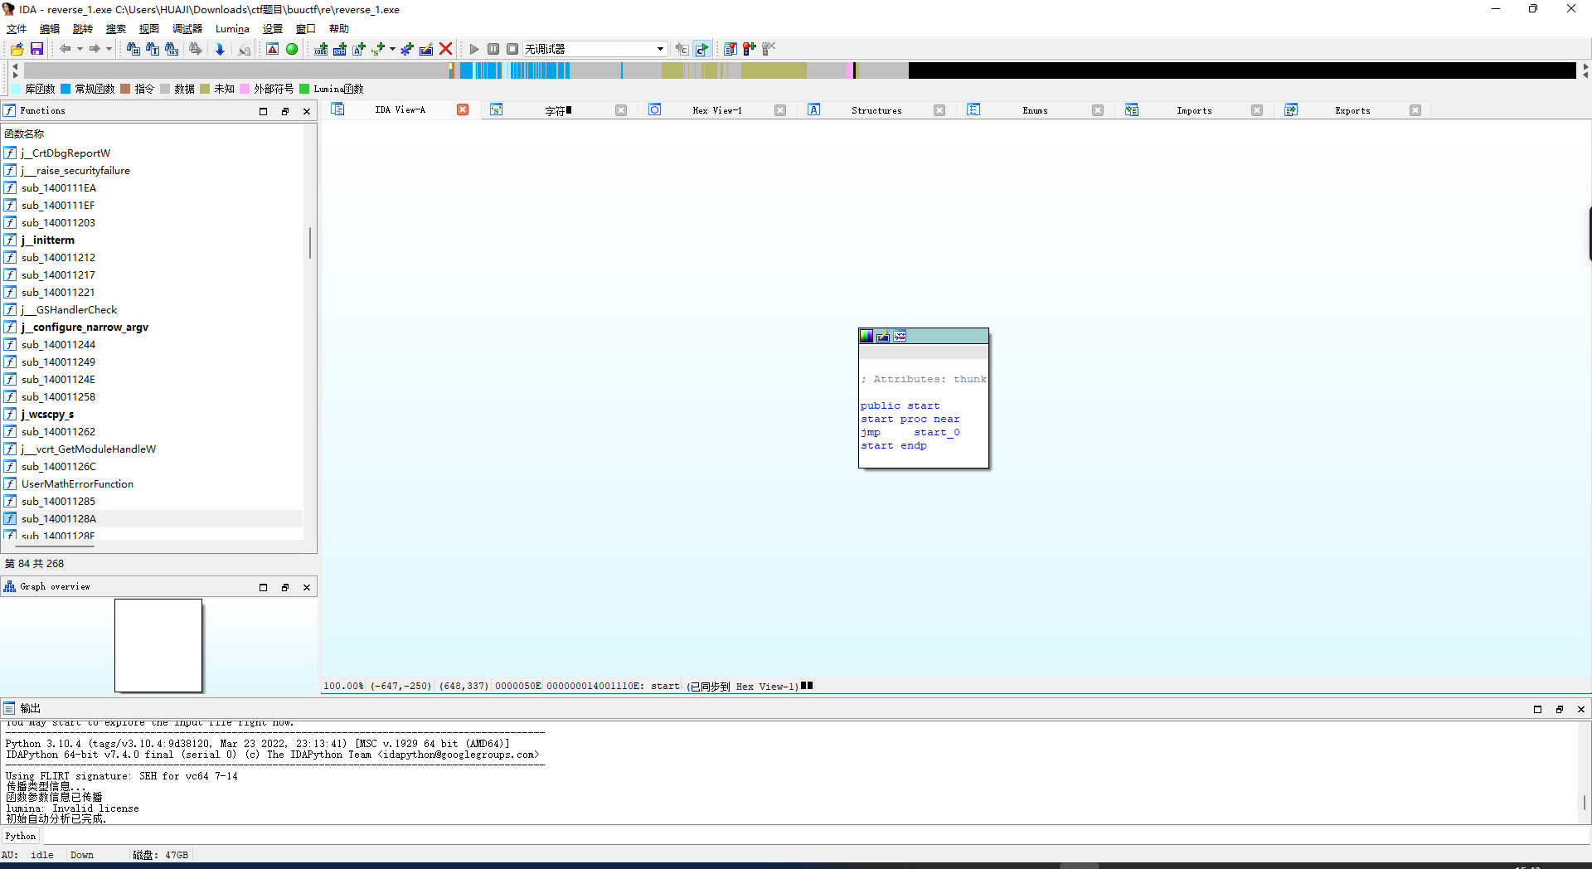Viewport: 1592px width, 869px height.
Task: Switch to the Exports tab
Action: [1352, 110]
